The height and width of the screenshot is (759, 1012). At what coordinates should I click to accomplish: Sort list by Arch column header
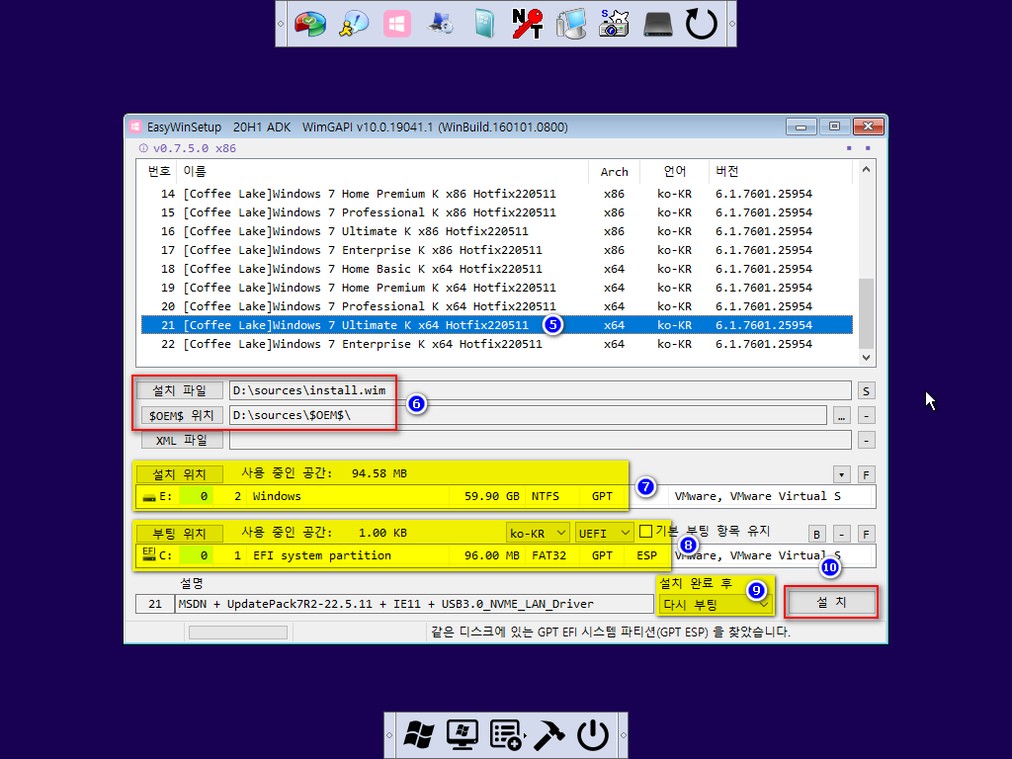click(x=614, y=172)
